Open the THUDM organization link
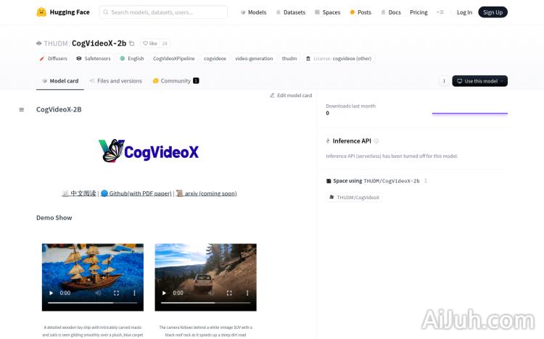Screen dimensions: 544x339 [x=56, y=43]
